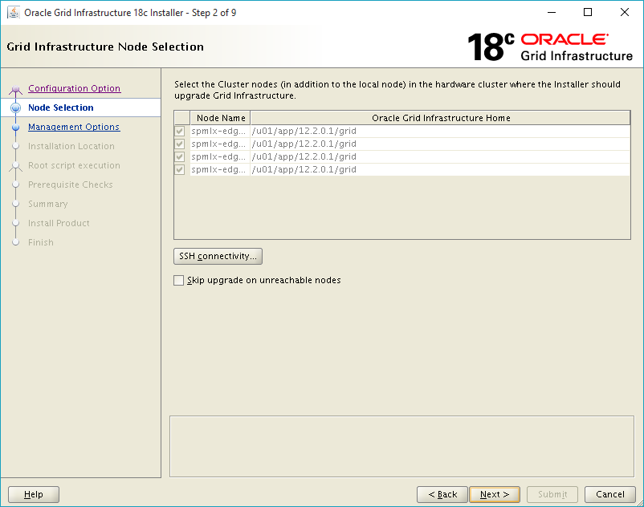The image size is (644, 507).
Task: Enable Skip upgrade on unreachable nodes
Action: click(178, 280)
